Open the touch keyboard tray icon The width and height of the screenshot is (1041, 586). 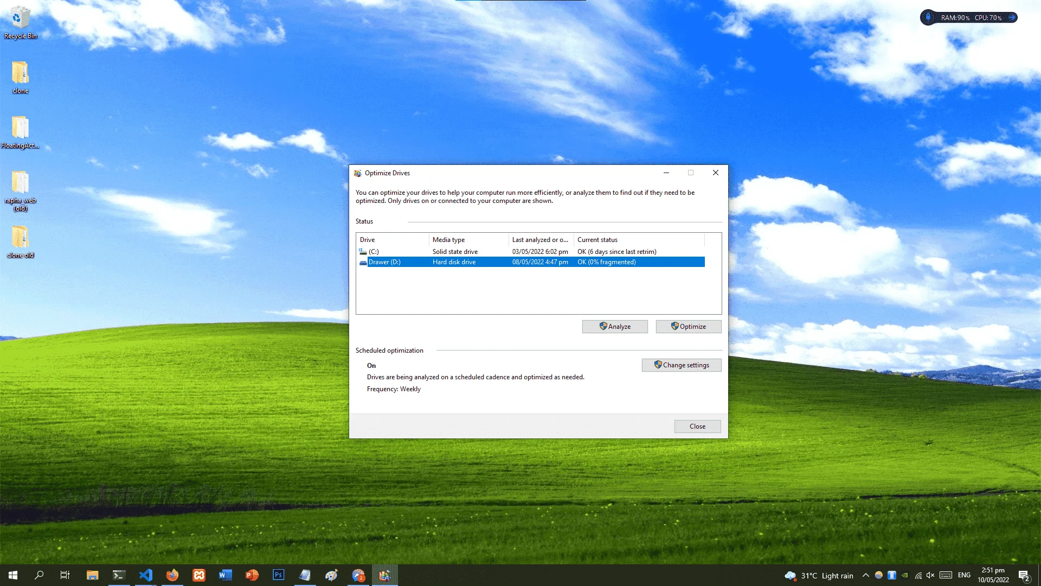pyautogui.click(x=946, y=575)
